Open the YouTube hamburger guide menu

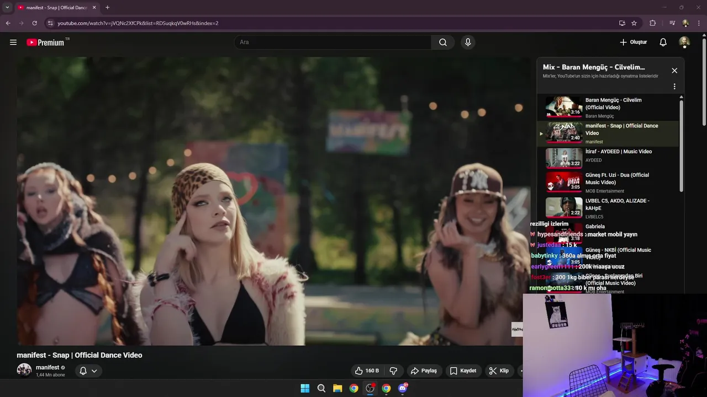click(x=13, y=42)
